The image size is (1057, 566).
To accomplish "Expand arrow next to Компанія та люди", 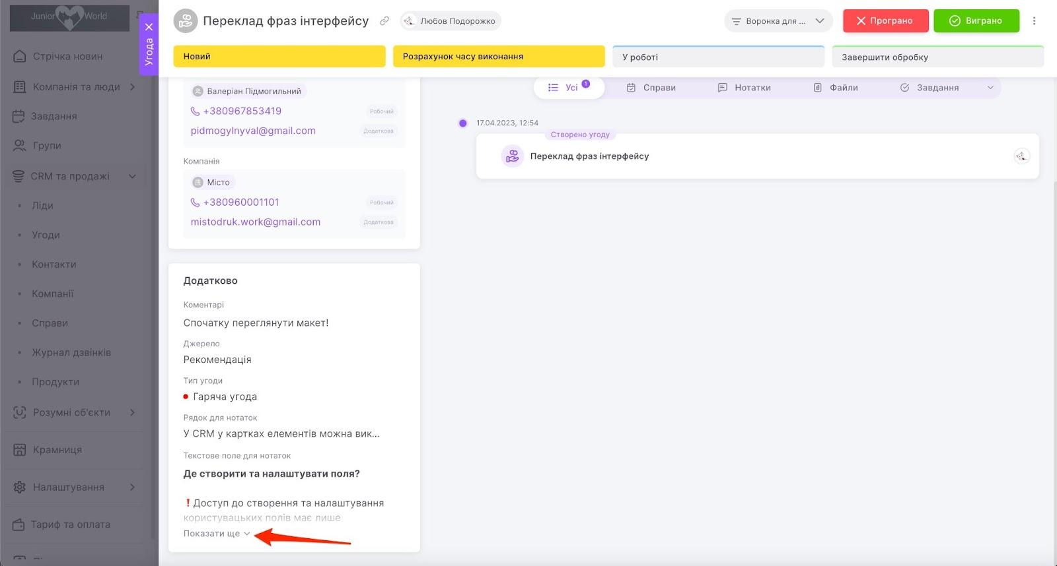I will pyautogui.click(x=132, y=86).
